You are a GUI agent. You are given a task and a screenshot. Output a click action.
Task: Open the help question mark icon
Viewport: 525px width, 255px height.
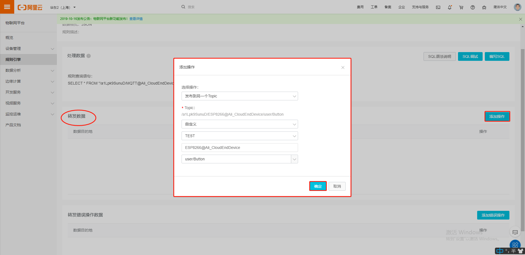coord(472,7)
